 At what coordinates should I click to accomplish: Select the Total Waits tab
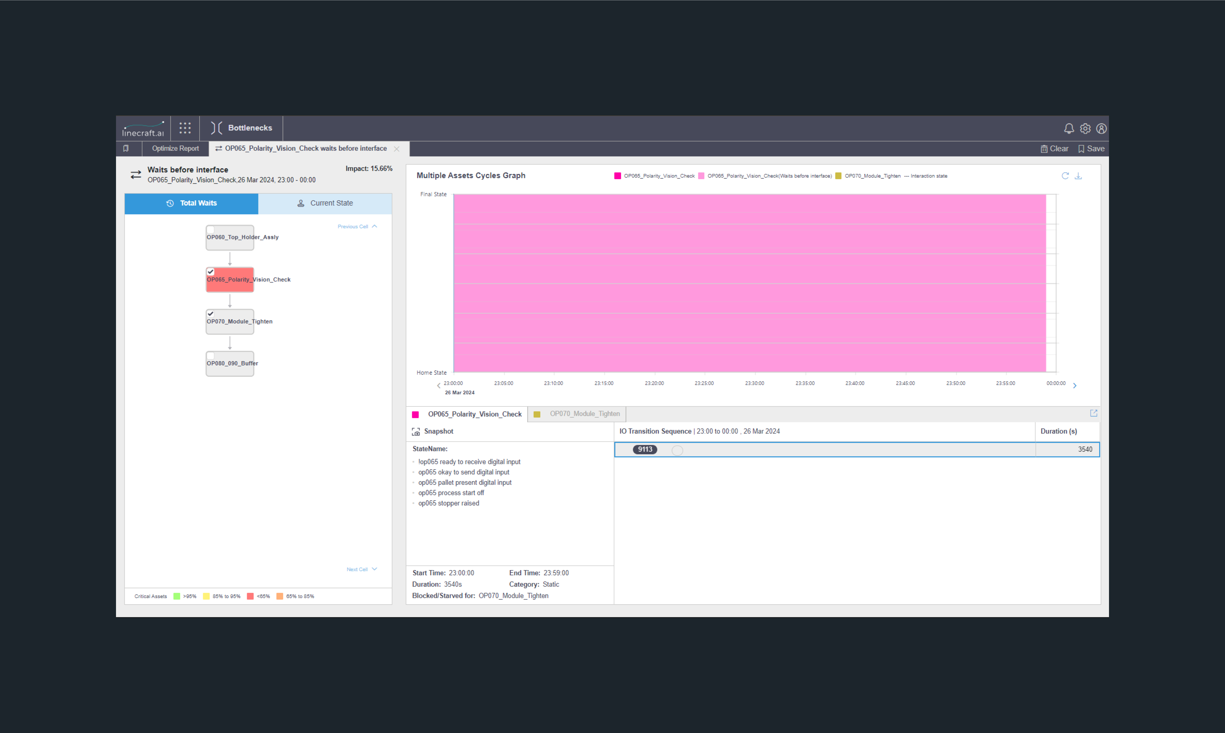(x=191, y=203)
